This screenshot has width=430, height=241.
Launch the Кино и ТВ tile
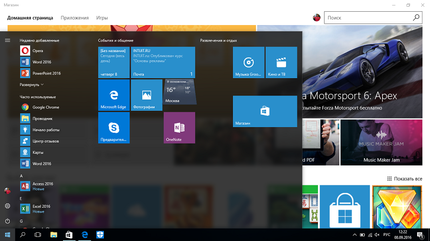281,63
